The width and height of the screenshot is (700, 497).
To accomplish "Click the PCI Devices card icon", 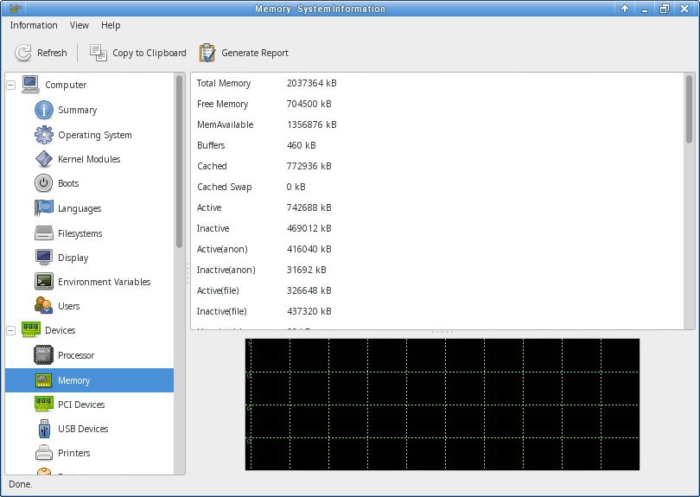I will [44, 405].
